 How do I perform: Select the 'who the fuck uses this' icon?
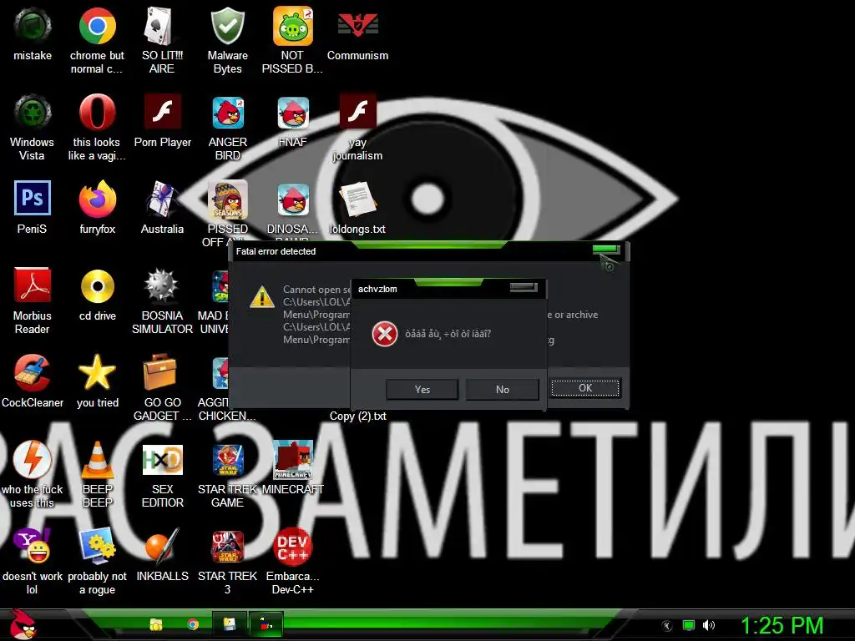click(x=33, y=459)
